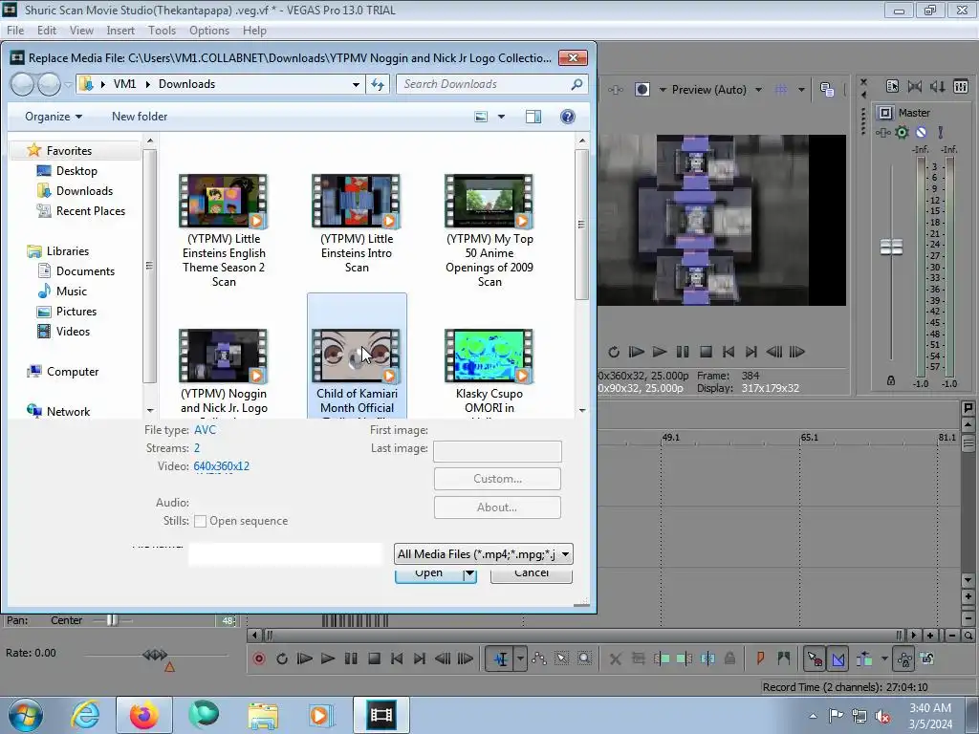The height and width of the screenshot is (734, 979).
Task: Enable the Open sequence checkbox
Action: (x=201, y=521)
